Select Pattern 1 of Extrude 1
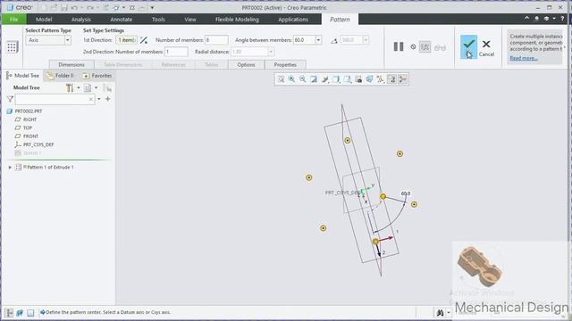The width and height of the screenshot is (572, 321). [48, 168]
